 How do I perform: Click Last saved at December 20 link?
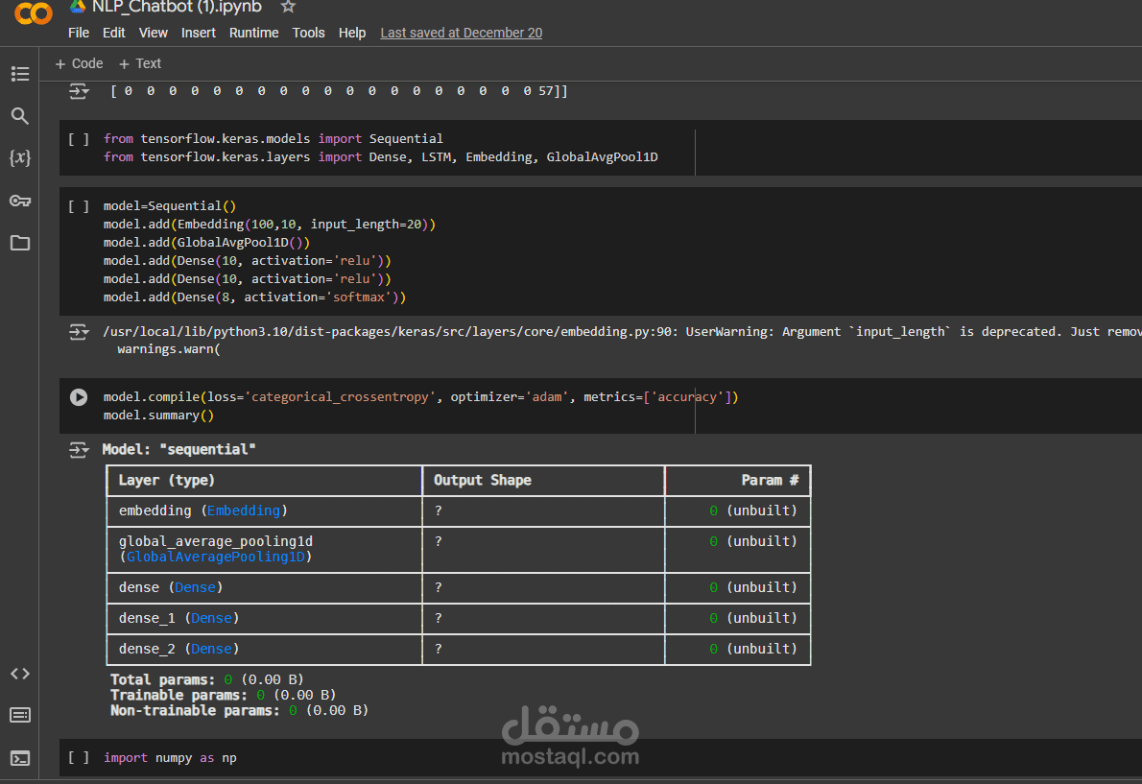461,33
